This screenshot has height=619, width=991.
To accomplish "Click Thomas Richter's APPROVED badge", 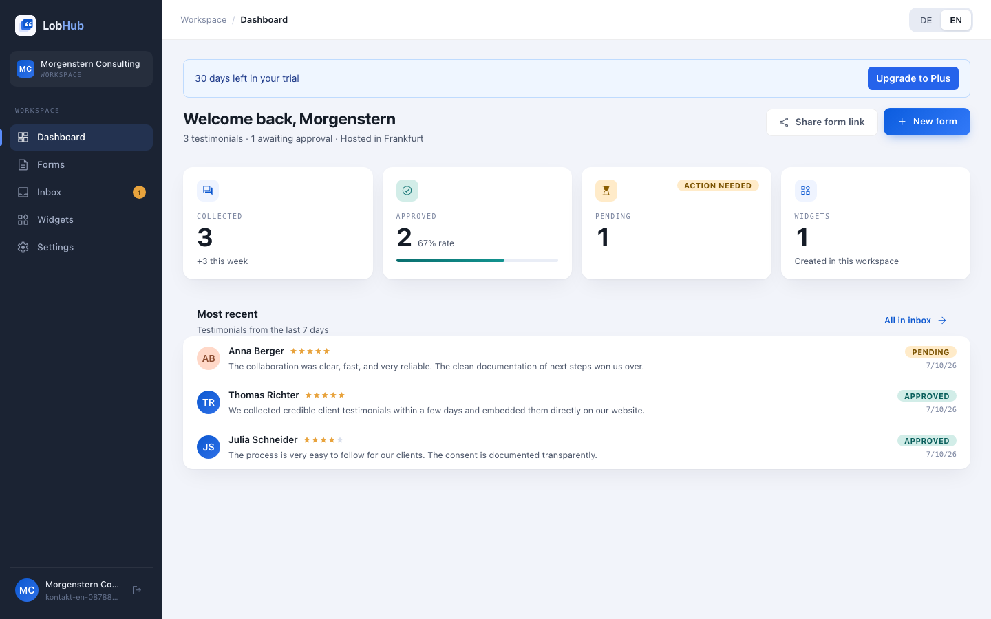I will 927,396.
